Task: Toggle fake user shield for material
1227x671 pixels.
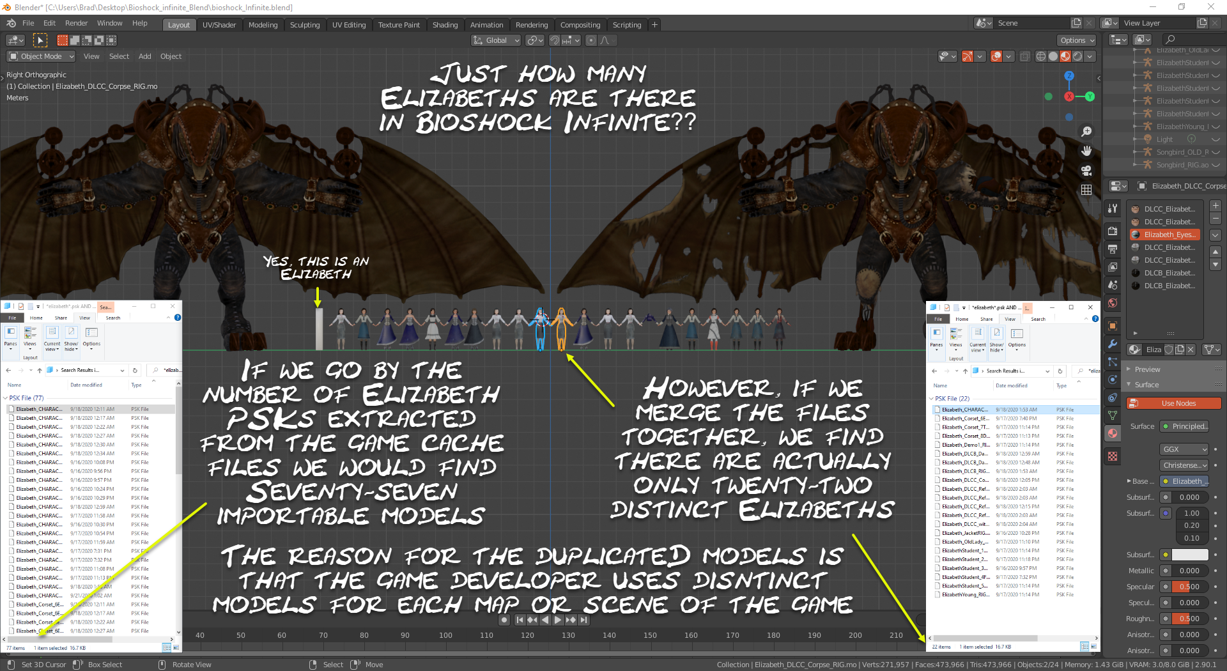Action: tap(1169, 350)
